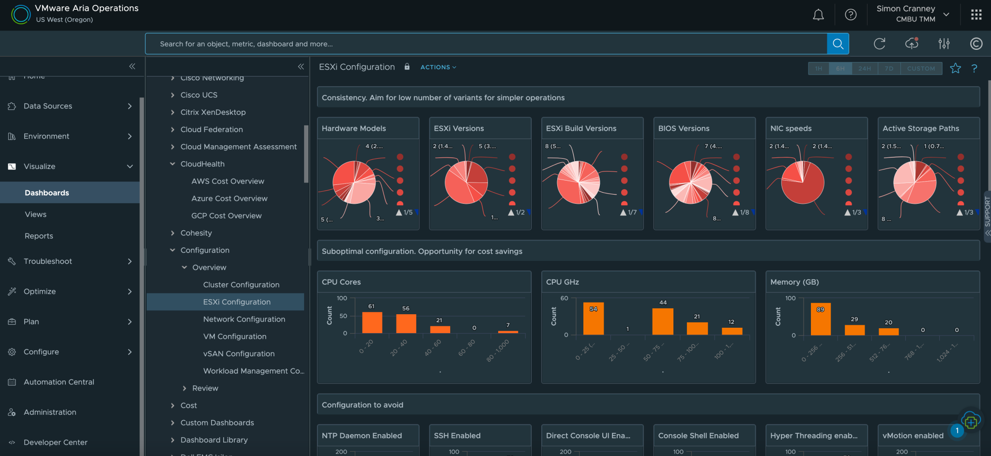Open the cloud upload status icon
Image resolution: width=991 pixels, height=456 pixels.
912,44
